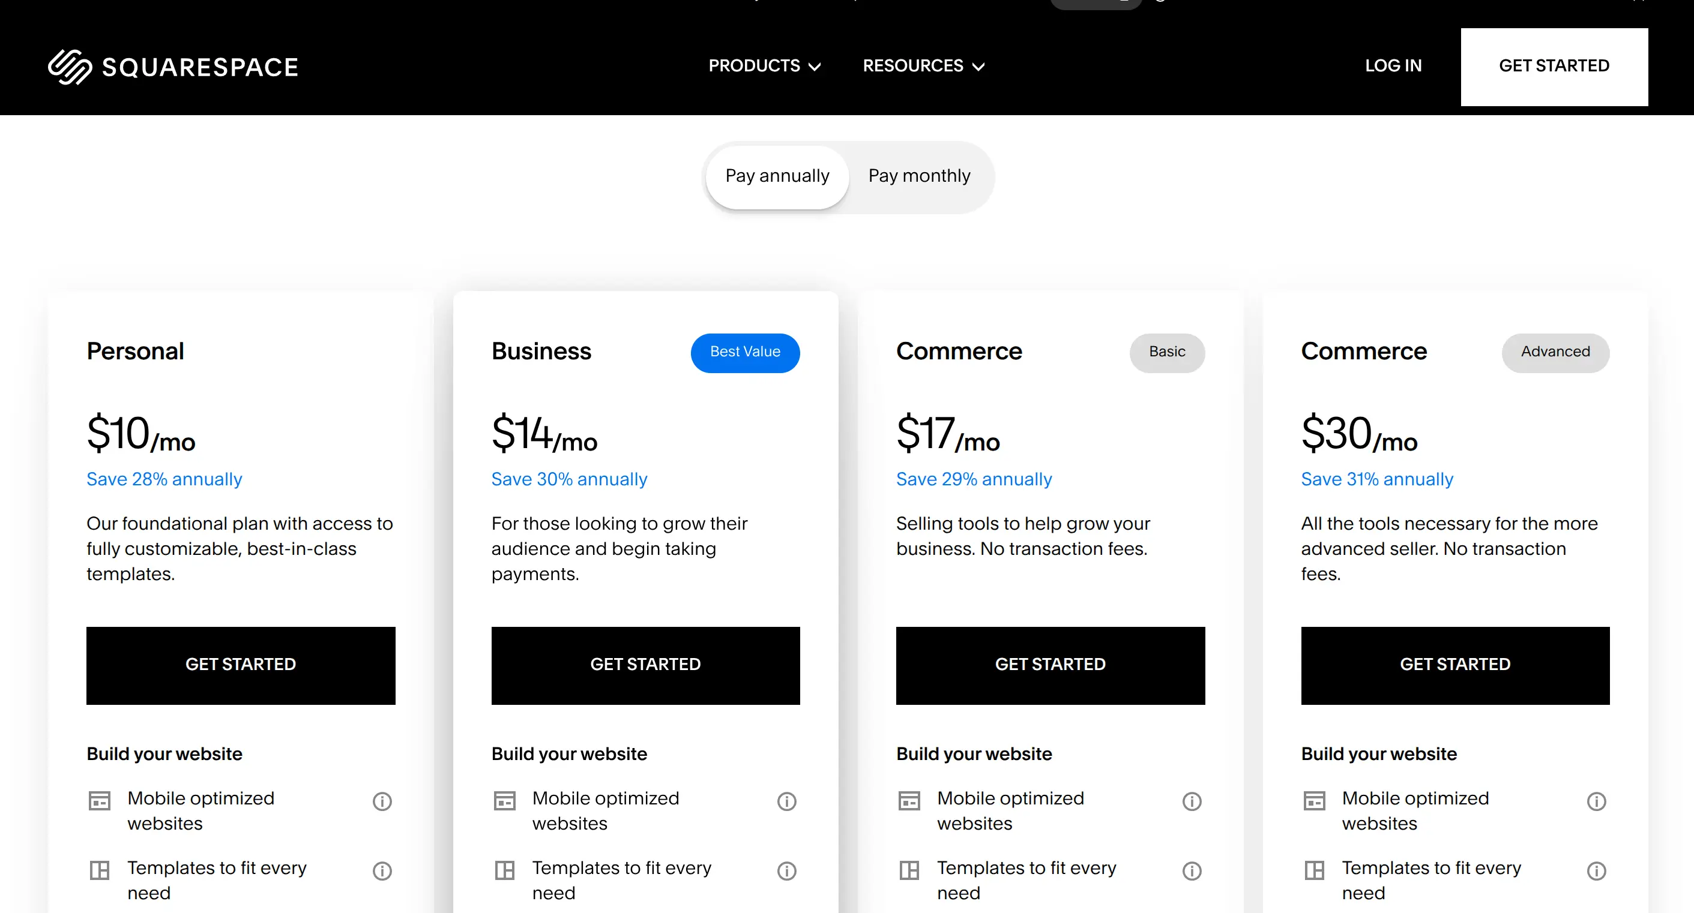Image resolution: width=1694 pixels, height=913 pixels.
Task: Select the Pay annually billing option
Action: (777, 176)
